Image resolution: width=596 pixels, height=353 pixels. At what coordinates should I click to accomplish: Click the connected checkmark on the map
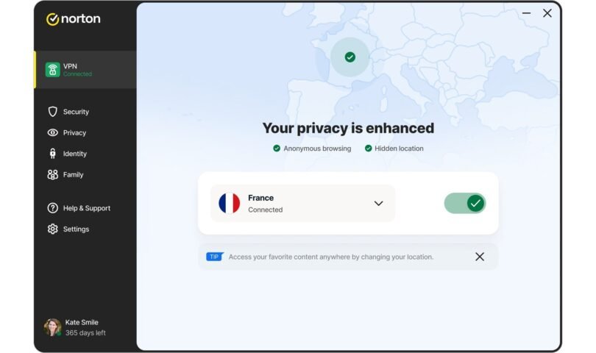[x=350, y=57]
